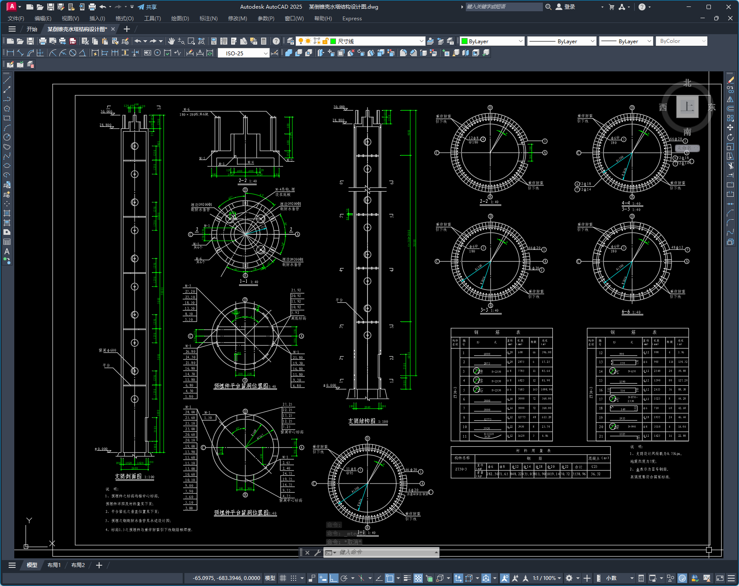The image size is (739, 586).
Task: Select the Arc Length dimension tool
Action: (30, 53)
